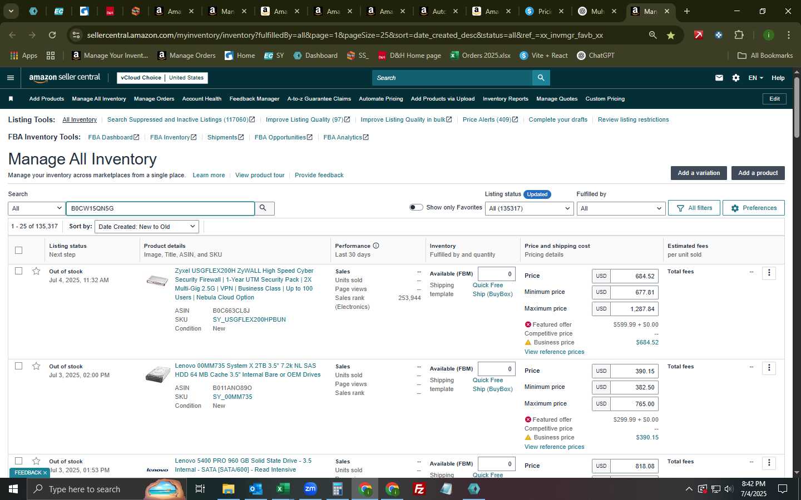The height and width of the screenshot is (500, 801).
Task: Open the search scope 'All' dropdown
Action: point(36,208)
